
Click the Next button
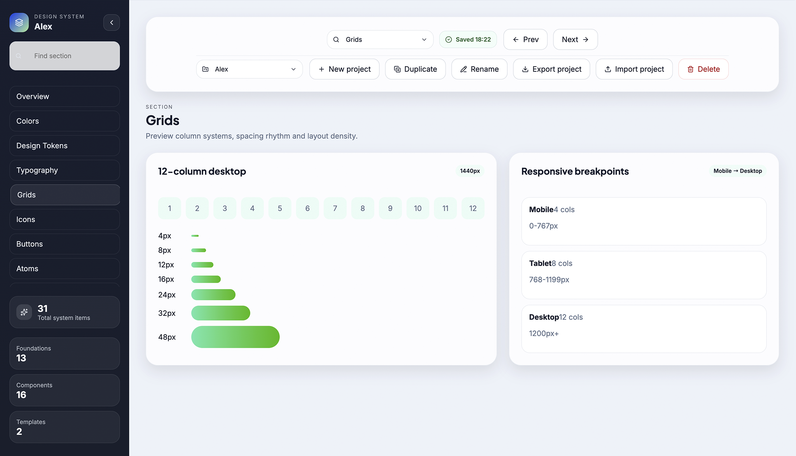[x=575, y=40]
